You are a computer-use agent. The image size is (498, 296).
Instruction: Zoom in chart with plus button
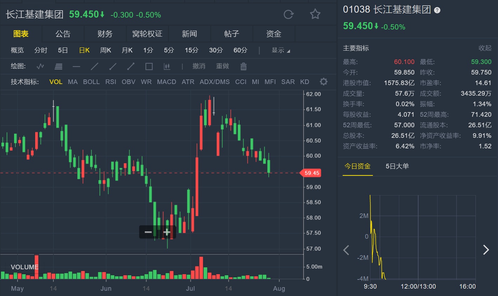click(x=167, y=232)
